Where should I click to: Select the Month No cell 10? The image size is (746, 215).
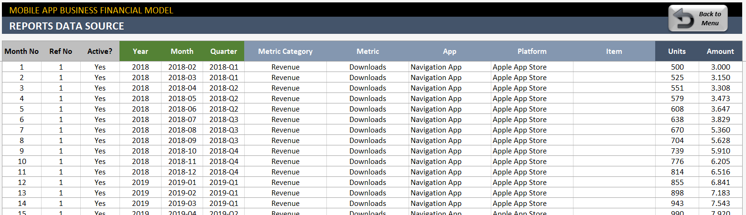coord(22,162)
